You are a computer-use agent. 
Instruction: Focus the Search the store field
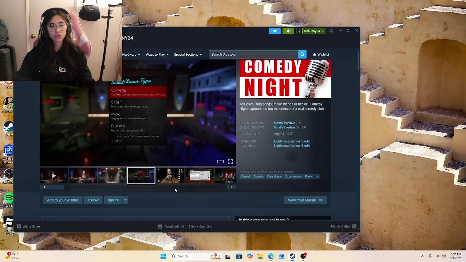coord(253,55)
